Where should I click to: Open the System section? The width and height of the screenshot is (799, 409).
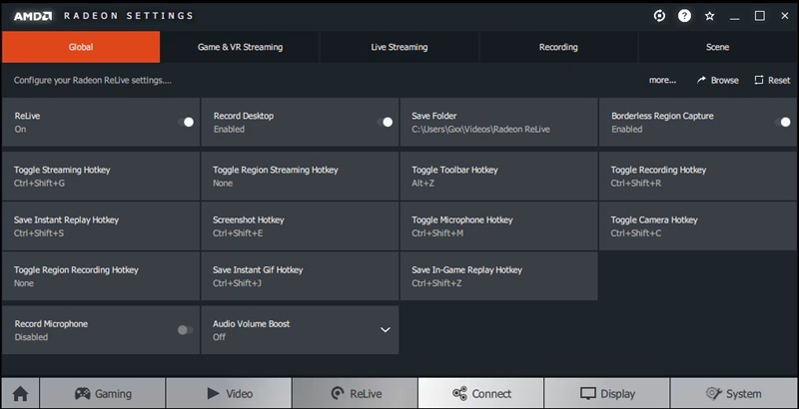(x=734, y=393)
